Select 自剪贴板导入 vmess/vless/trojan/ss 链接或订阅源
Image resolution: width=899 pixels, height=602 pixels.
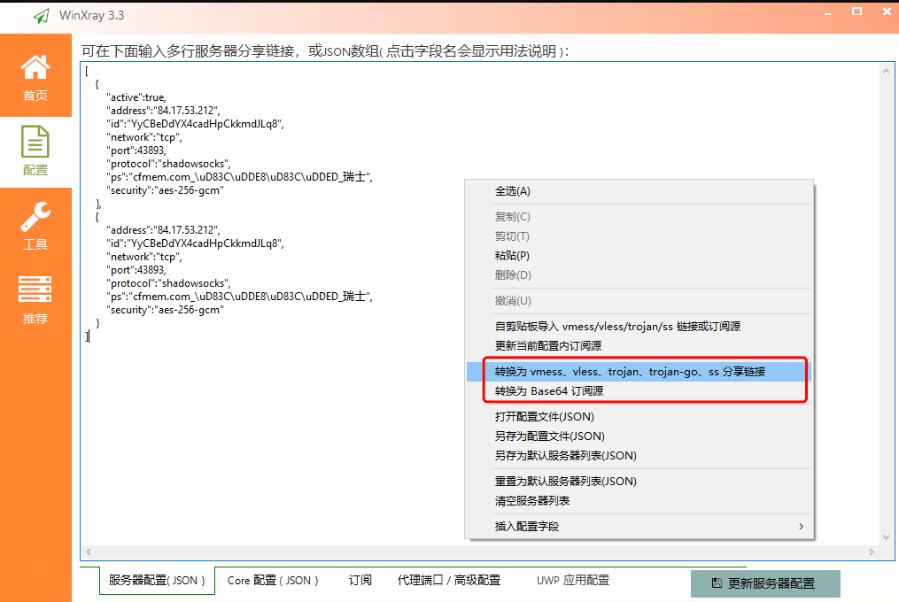(x=639, y=326)
